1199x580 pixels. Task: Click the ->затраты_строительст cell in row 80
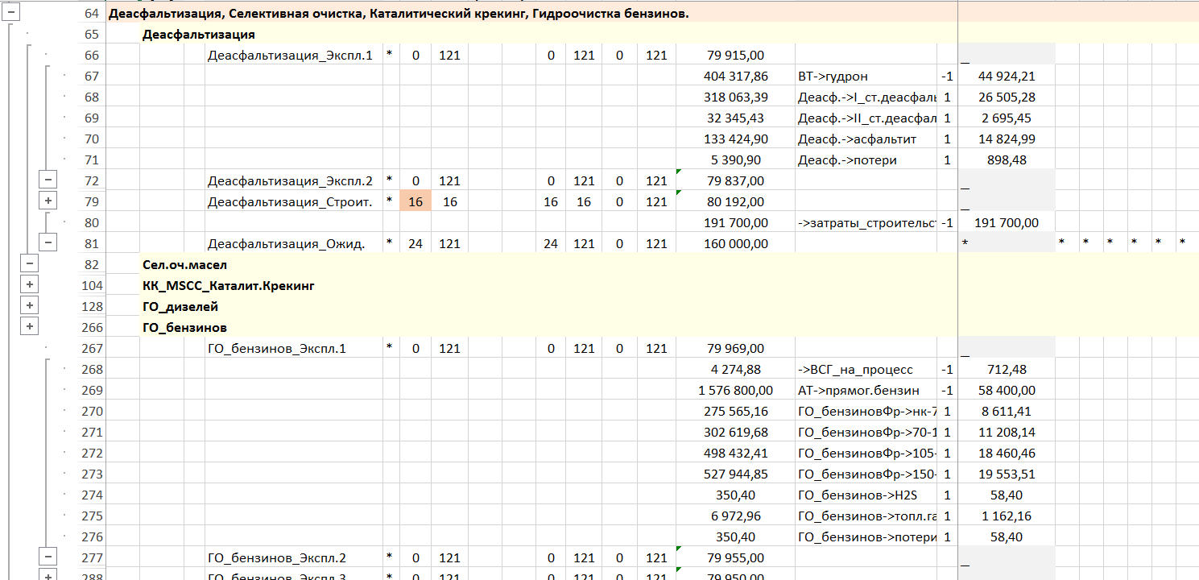[866, 223]
